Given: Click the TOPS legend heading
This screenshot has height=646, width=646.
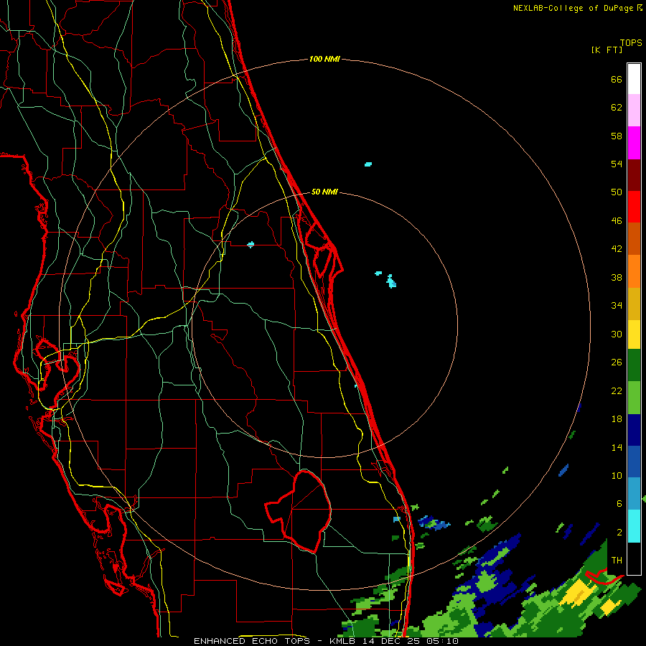Looking at the screenshot, I should 631,43.
